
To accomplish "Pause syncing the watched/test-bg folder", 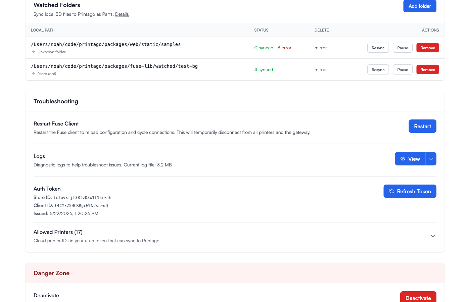I will 403,69.
